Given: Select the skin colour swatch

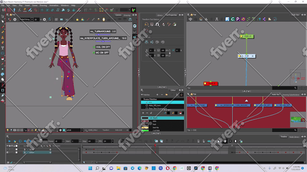Looking at the screenshot, I should [145, 121].
